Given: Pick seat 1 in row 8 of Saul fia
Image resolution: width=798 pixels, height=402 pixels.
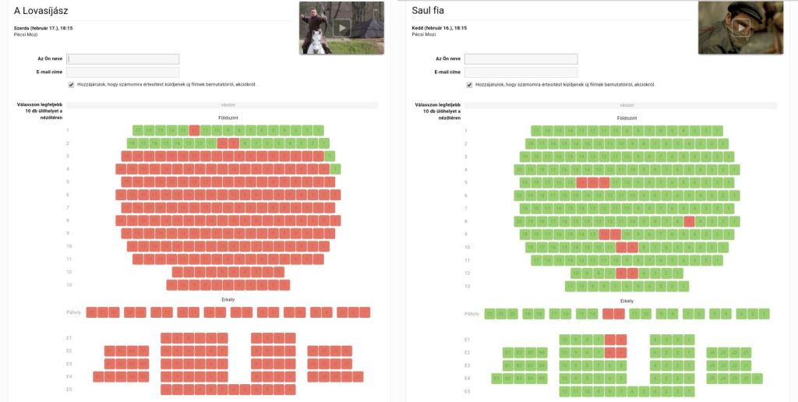Looking at the screenshot, I should 735,220.
